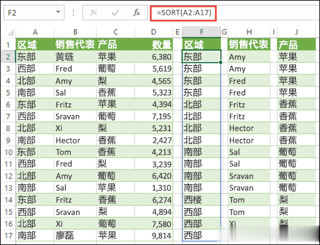Click the enter checkmark icon in formula bar
The width and height of the screenshot is (320, 245).
pyautogui.click(x=115, y=13)
